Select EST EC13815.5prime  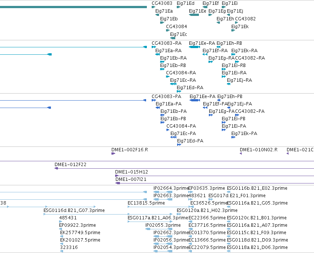pyautogui.click(x=146, y=203)
